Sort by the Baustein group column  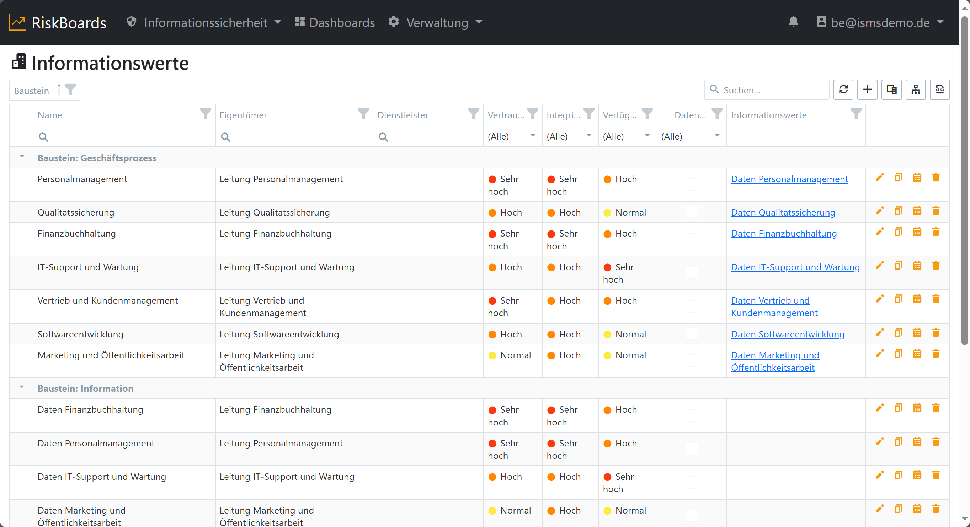(x=32, y=91)
